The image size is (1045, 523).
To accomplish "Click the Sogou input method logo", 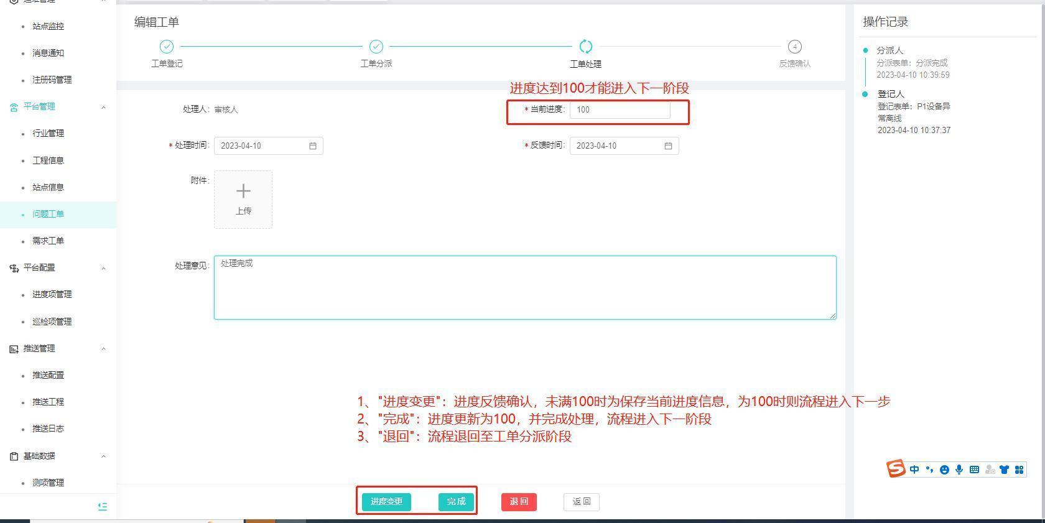I will (896, 469).
